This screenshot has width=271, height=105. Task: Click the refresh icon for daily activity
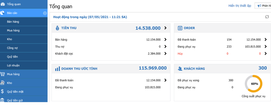tap(267, 17)
